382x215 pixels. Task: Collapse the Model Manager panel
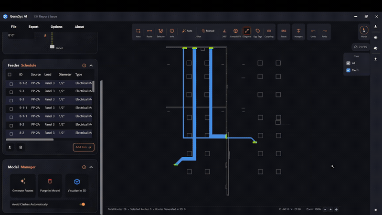[91, 167]
